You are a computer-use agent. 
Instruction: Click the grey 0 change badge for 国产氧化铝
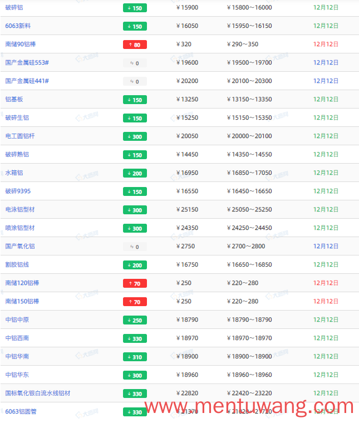[x=135, y=247]
